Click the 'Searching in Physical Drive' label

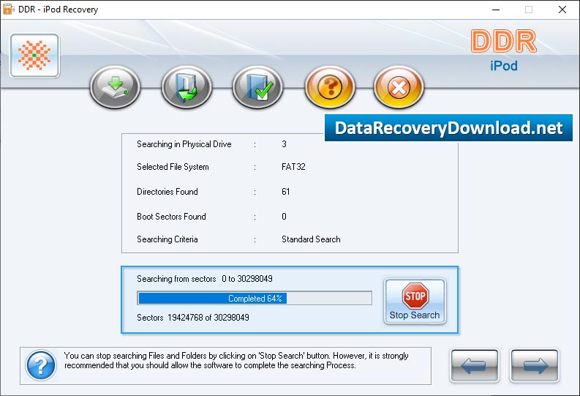click(x=184, y=144)
